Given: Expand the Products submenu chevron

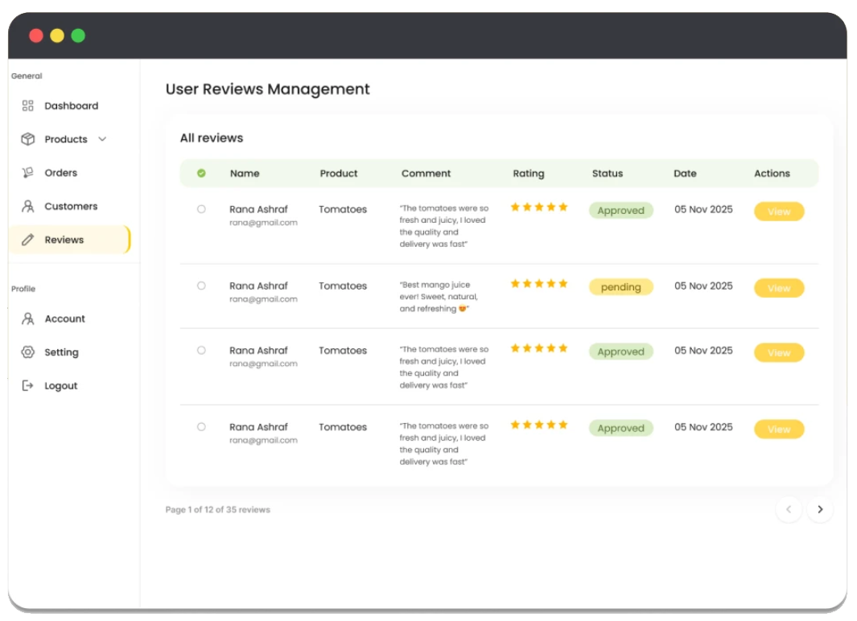Looking at the screenshot, I should pyautogui.click(x=102, y=139).
